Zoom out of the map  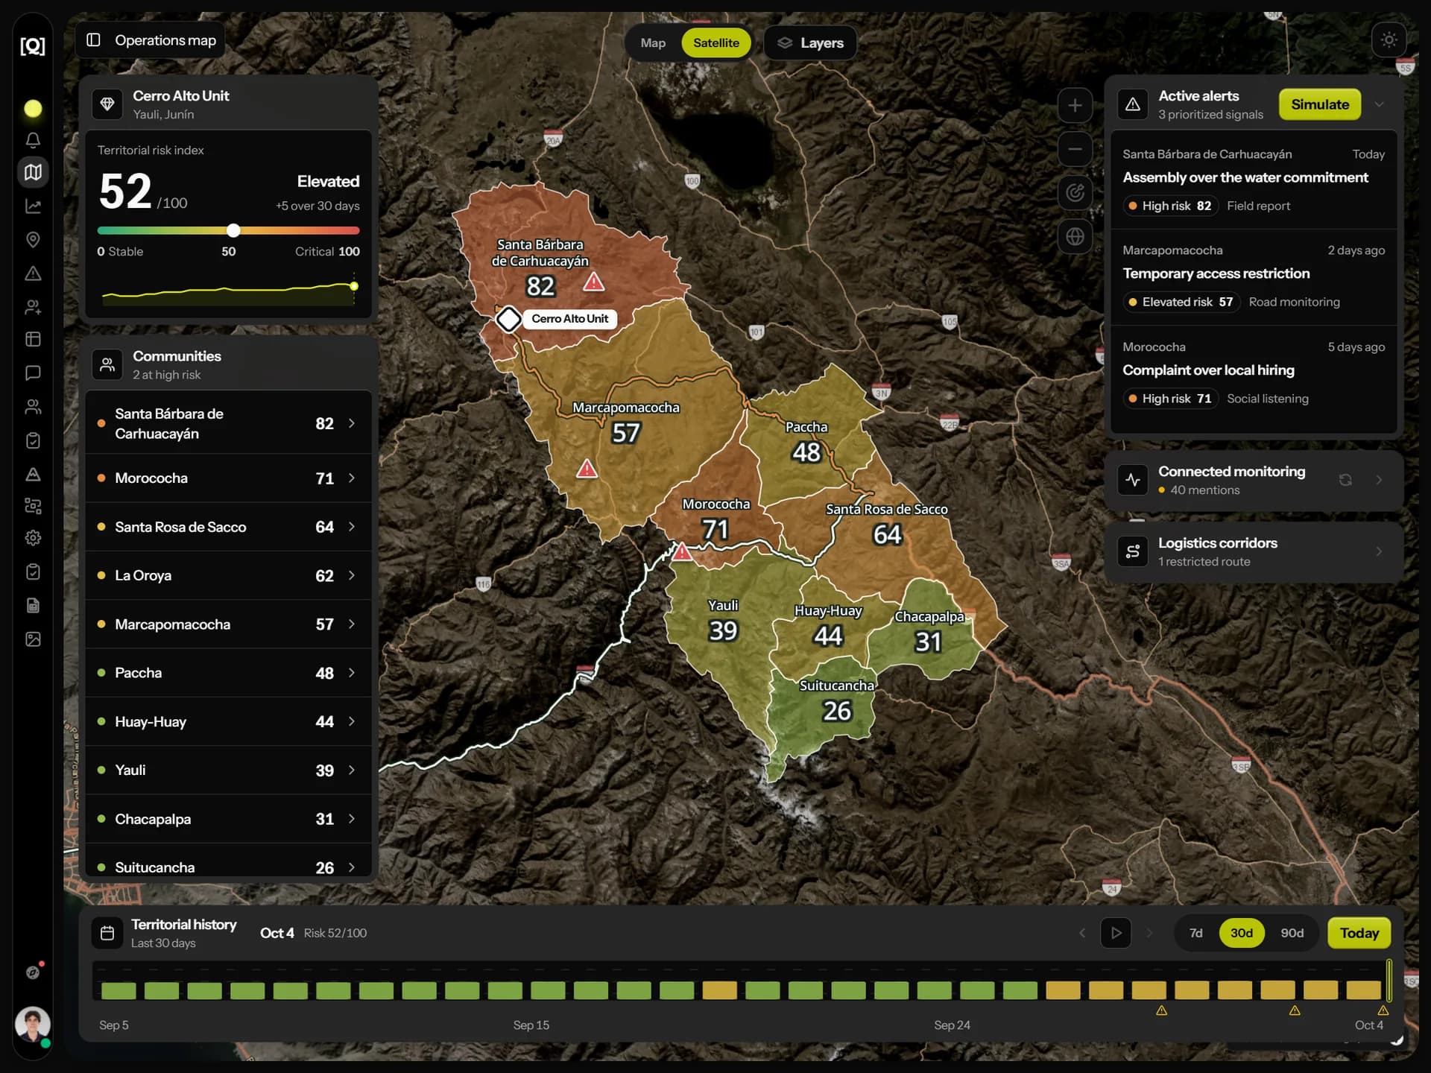[1075, 149]
